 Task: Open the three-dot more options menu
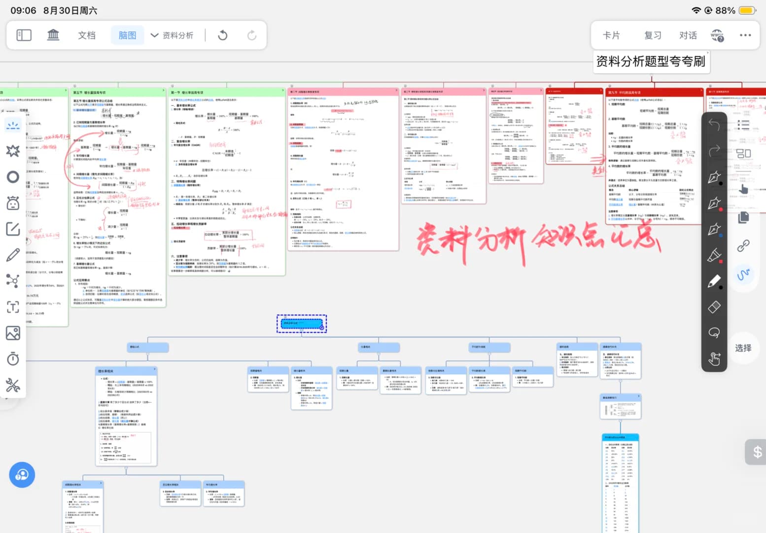tap(745, 35)
